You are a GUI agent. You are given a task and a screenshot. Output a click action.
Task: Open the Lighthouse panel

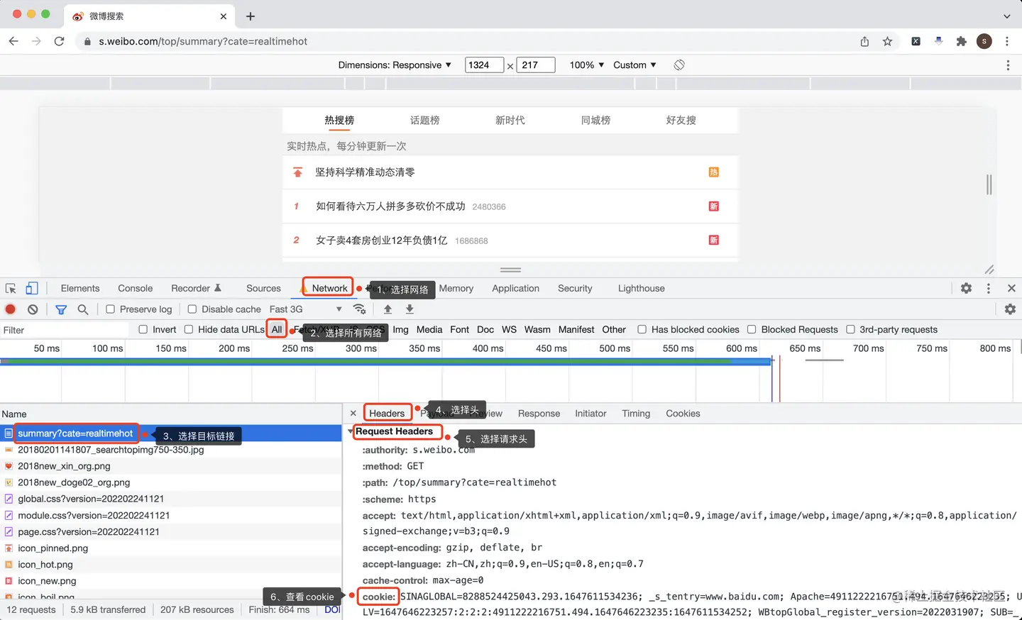[x=642, y=288]
